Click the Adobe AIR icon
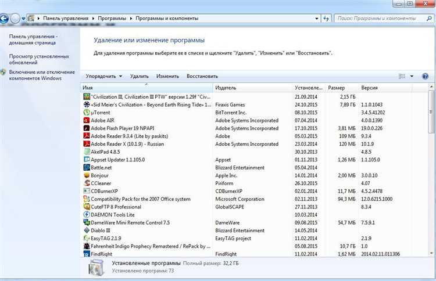Image resolution: width=436 pixels, height=281 pixels. 87,120
